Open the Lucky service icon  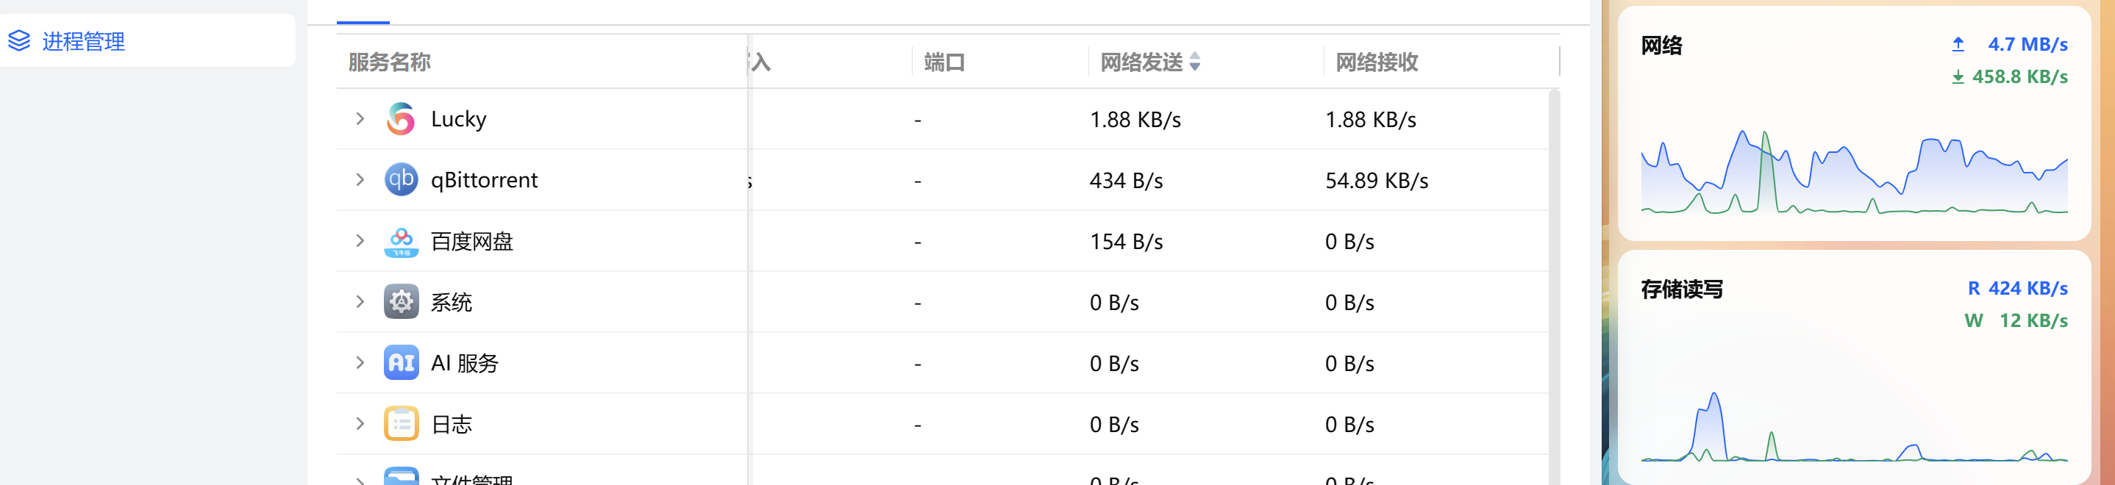click(x=400, y=118)
